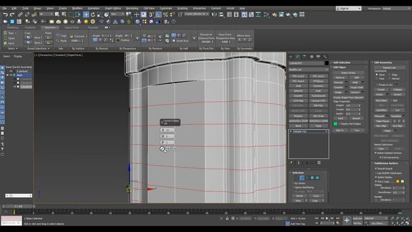Click the Redo arrow in main toolbar
Viewport: 412px width, 232px height.
click(x=12, y=15)
